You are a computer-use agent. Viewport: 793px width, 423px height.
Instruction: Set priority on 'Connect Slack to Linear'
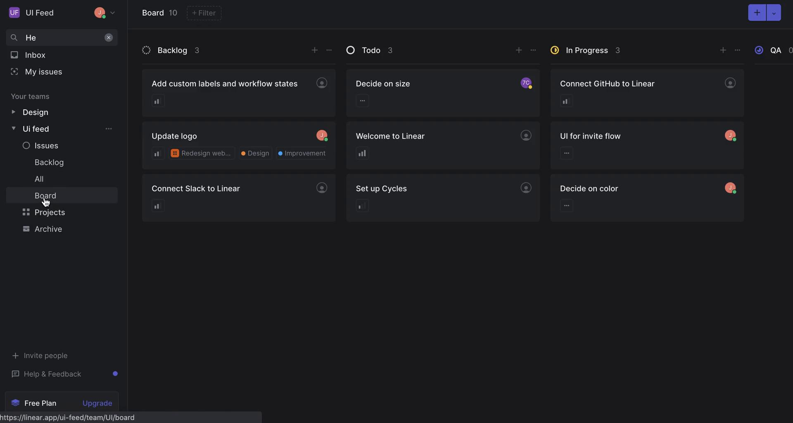pyautogui.click(x=157, y=206)
